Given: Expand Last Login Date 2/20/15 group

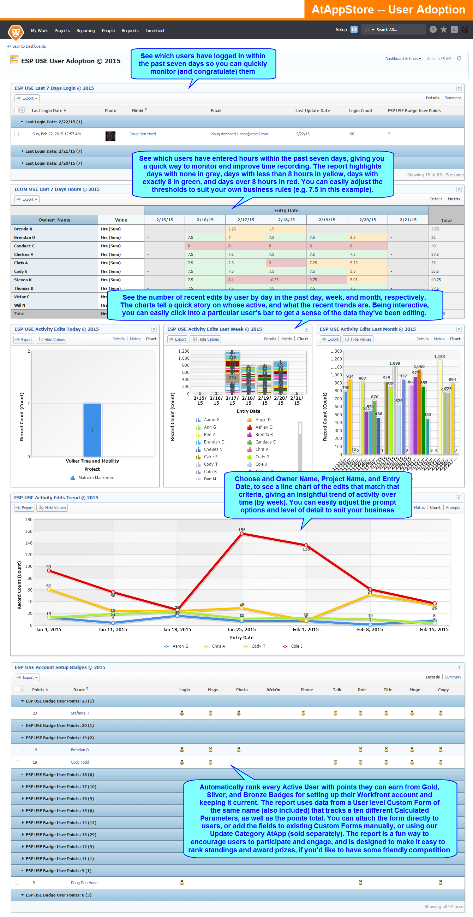Looking at the screenshot, I should tap(22, 163).
